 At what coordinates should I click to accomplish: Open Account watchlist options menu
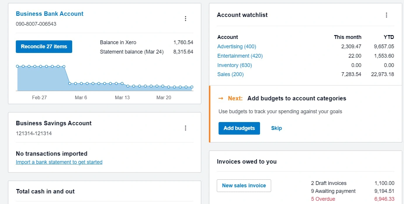click(x=386, y=15)
